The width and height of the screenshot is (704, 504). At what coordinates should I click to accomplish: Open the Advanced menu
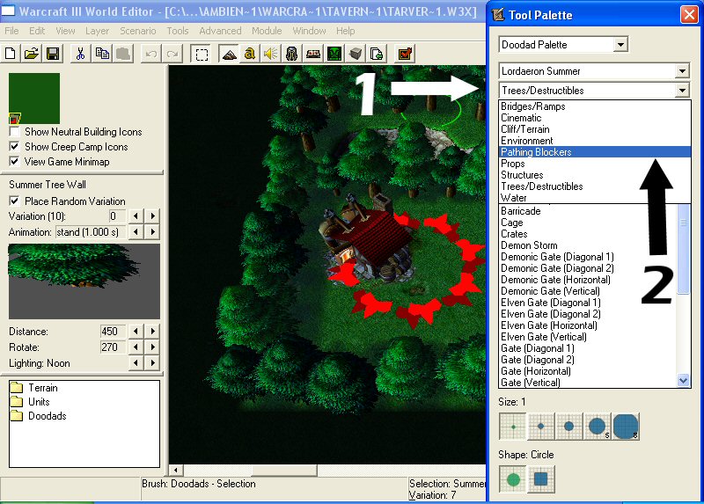(220, 31)
